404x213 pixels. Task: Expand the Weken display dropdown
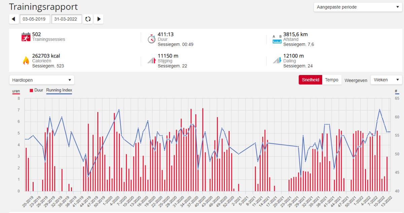pyautogui.click(x=386, y=80)
